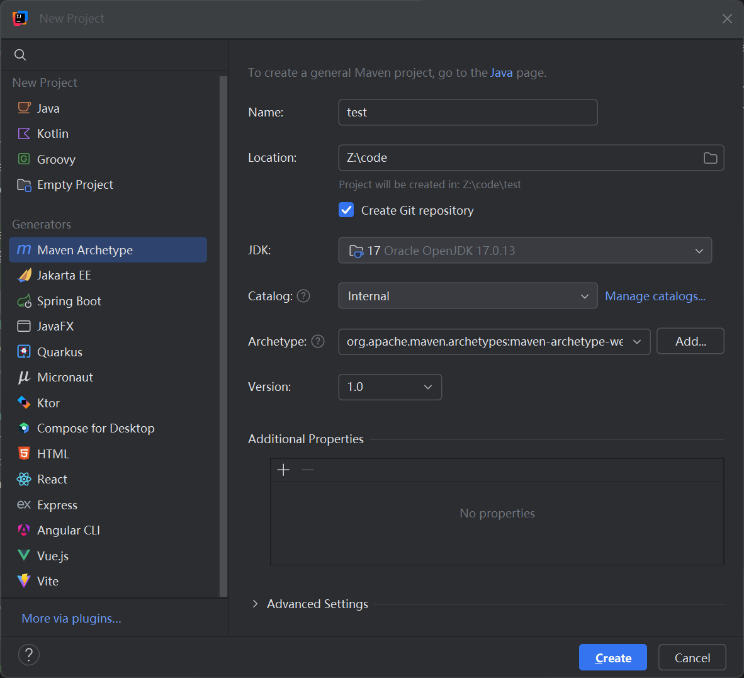Select the Quarkus generator
The image size is (744, 678).
click(59, 353)
